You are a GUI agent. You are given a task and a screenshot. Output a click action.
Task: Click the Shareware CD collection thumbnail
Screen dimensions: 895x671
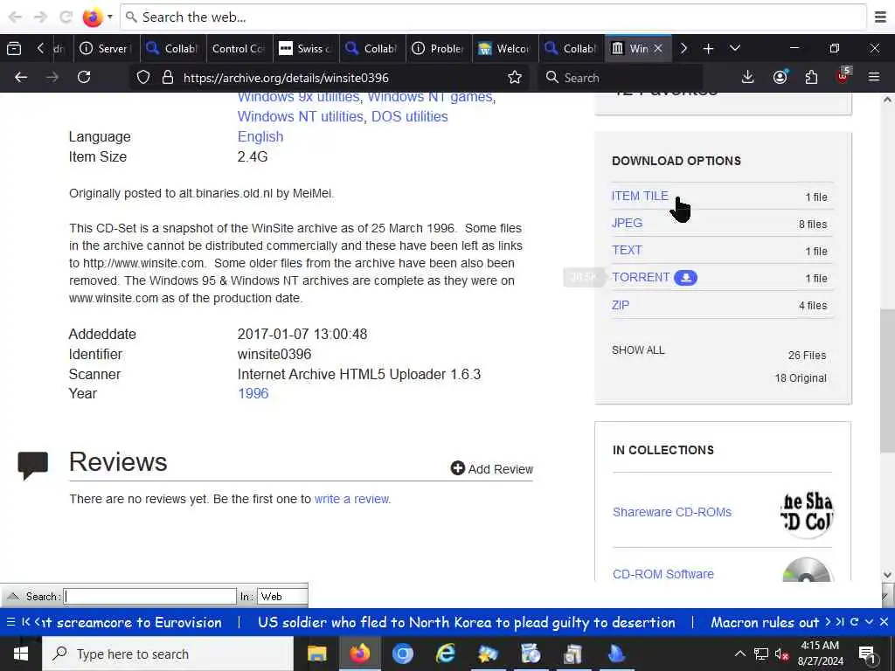pyautogui.click(x=807, y=512)
